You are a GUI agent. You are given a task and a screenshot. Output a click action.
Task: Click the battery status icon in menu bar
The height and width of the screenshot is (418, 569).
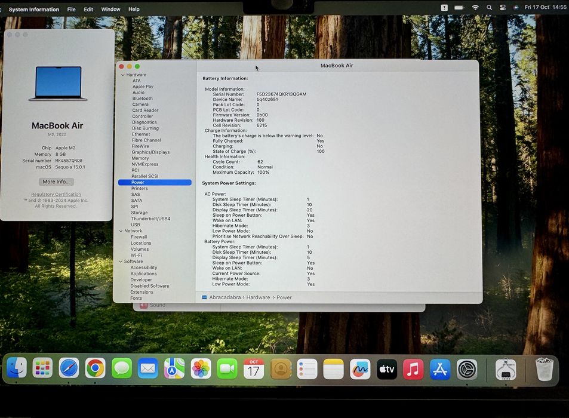pos(459,7)
